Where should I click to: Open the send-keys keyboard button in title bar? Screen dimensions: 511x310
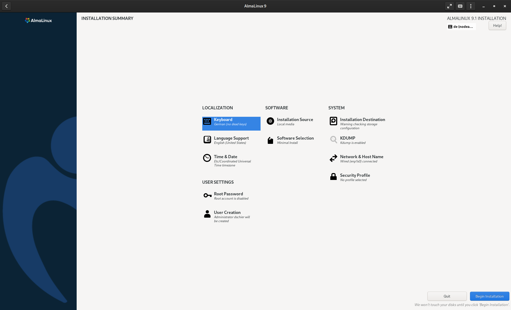[460, 6]
